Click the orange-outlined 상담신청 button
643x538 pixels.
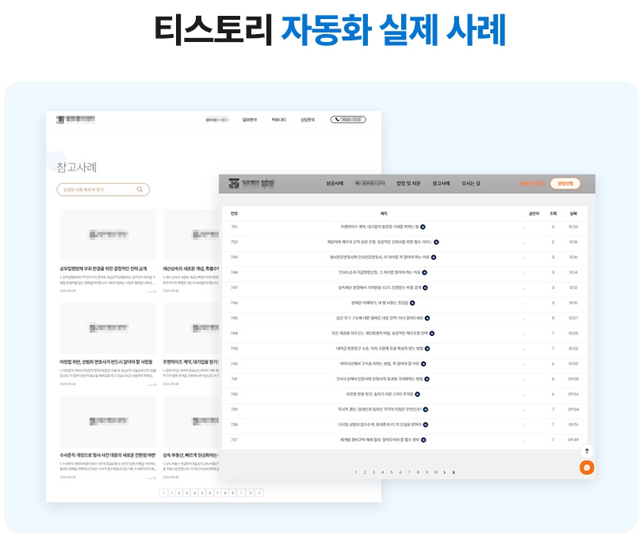click(x=565, y=184)
